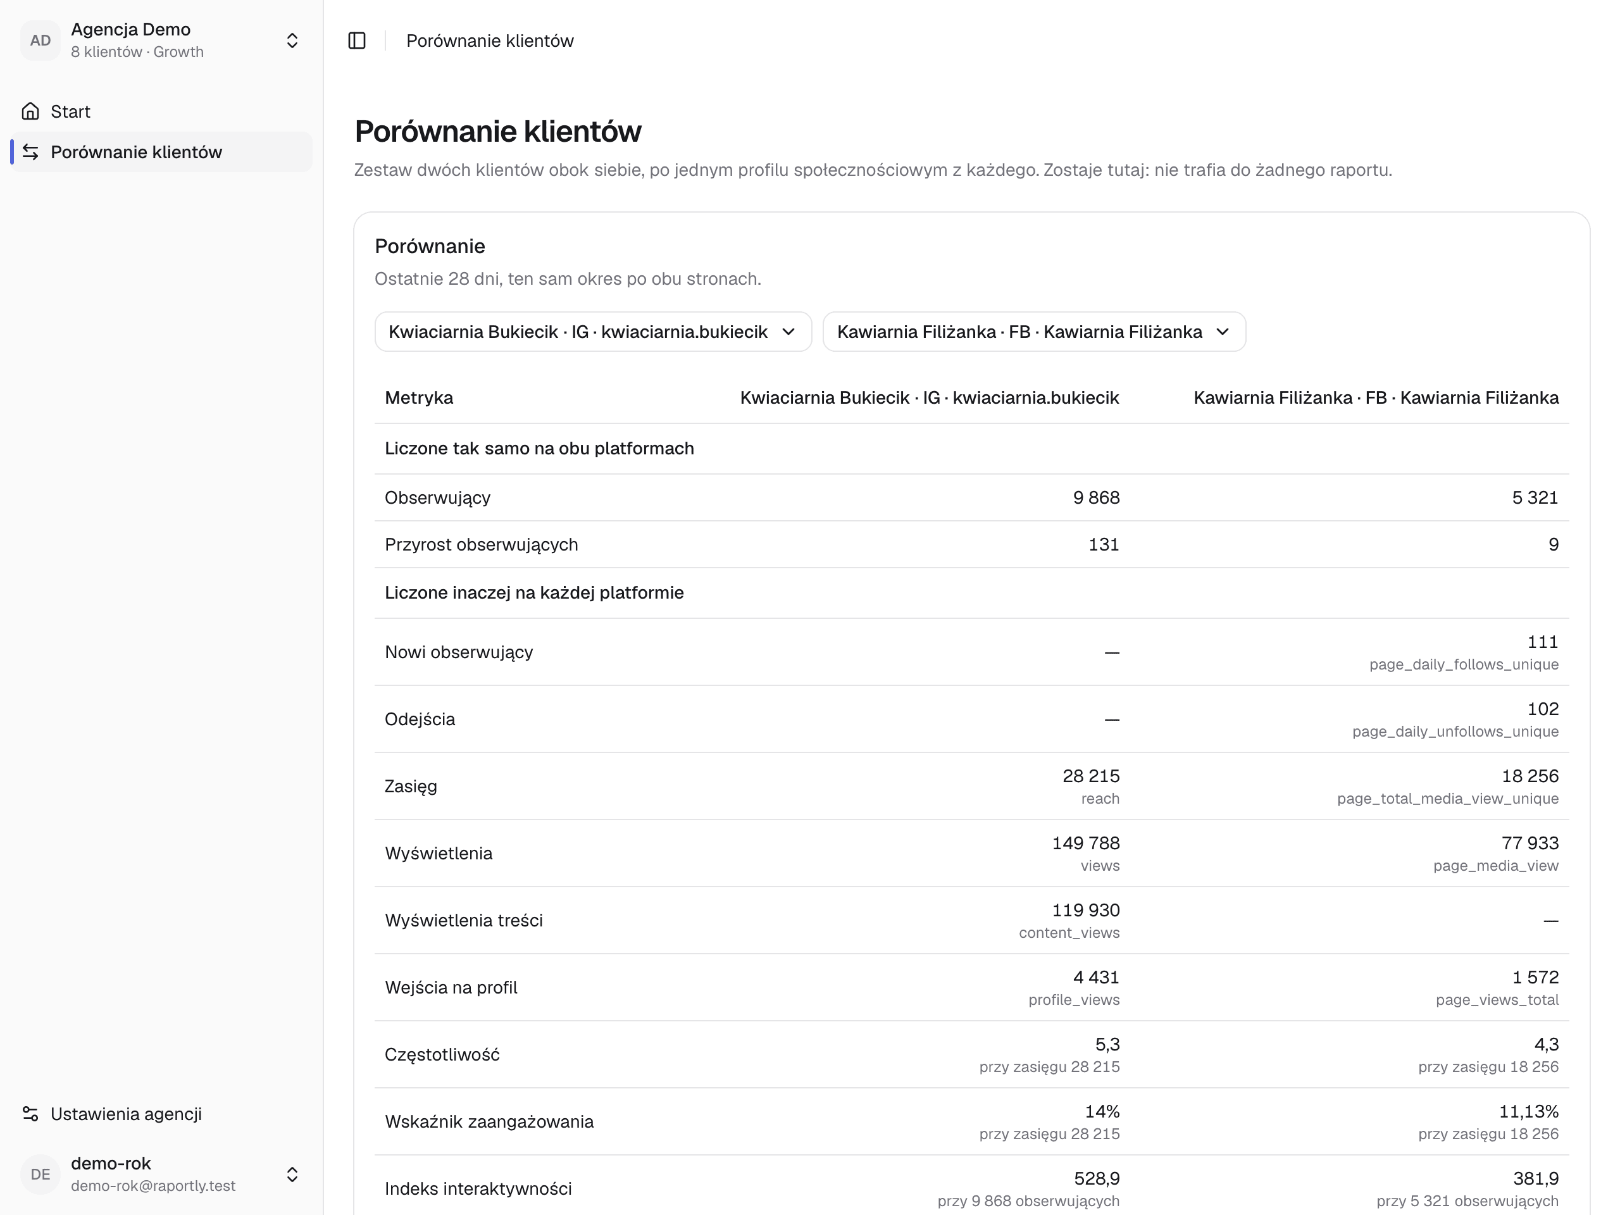Screen dimensions: 1620x1215
Task: Click the Nowi obserwujący row label
Action: tap(459, 652)
